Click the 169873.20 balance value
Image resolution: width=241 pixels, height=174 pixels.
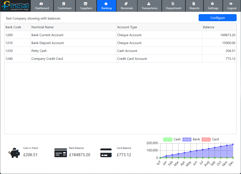(x=228, y=35)
